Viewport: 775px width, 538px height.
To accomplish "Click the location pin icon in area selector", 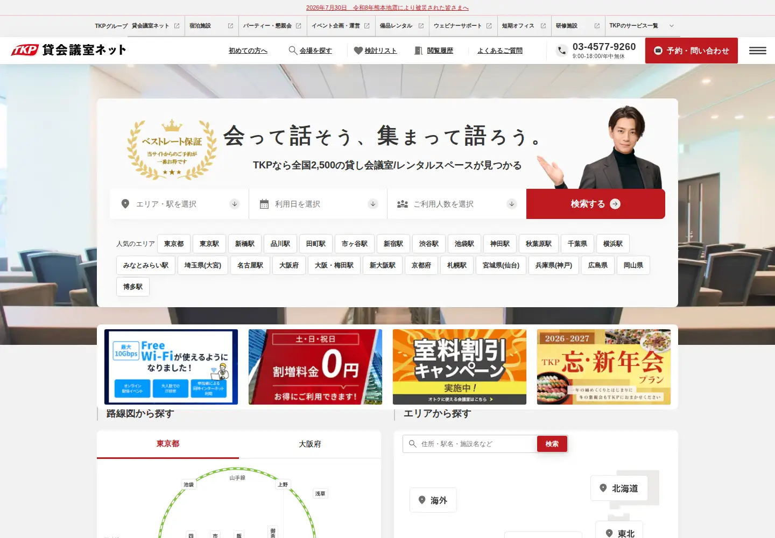I will (x=125, y=204).
